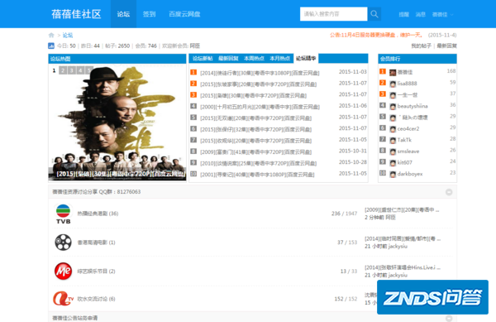Open 香港高清电影 (1) forum link
496x322 pixels.
coord(96,243)
